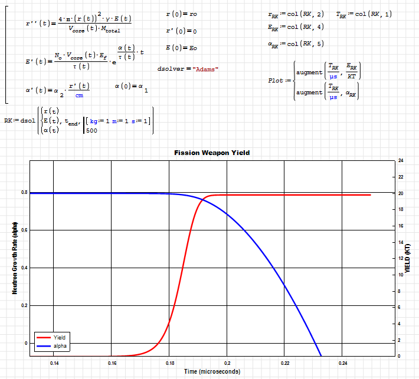Screen dimensions: 419x379
Task: Select the r''(t) differential equation
Action: pyautogui.click(x=79, y=24)
